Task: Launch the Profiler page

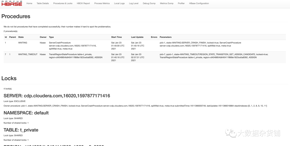Action: (181, 3)
